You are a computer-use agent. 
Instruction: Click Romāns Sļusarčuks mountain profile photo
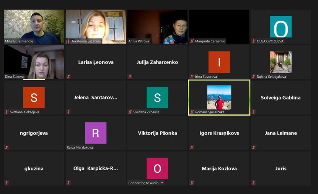(x=219, y=97)
